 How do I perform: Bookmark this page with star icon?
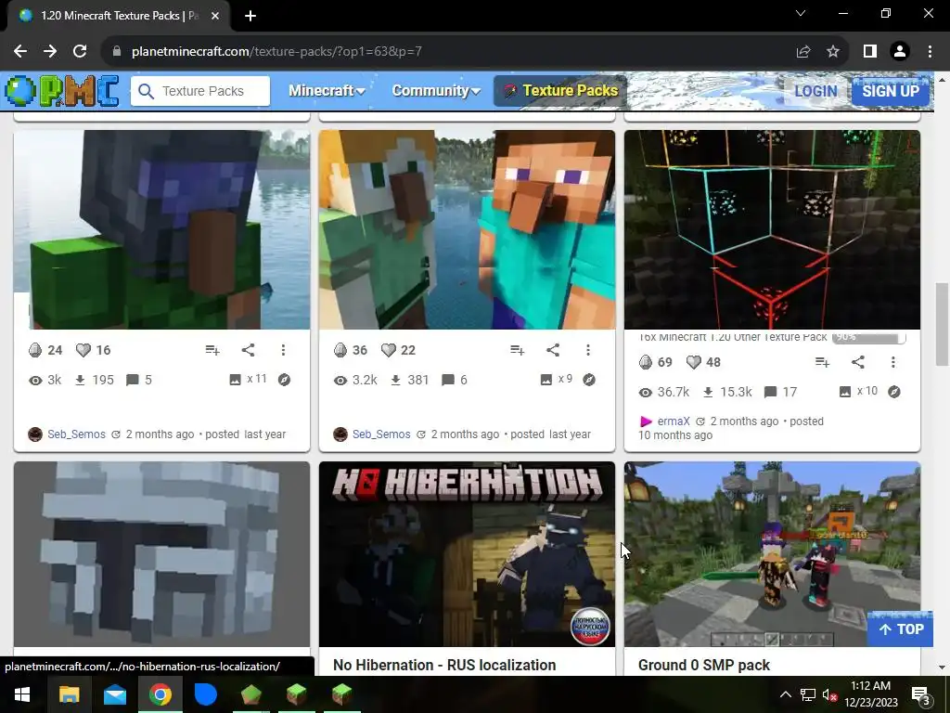coord(833,52)
